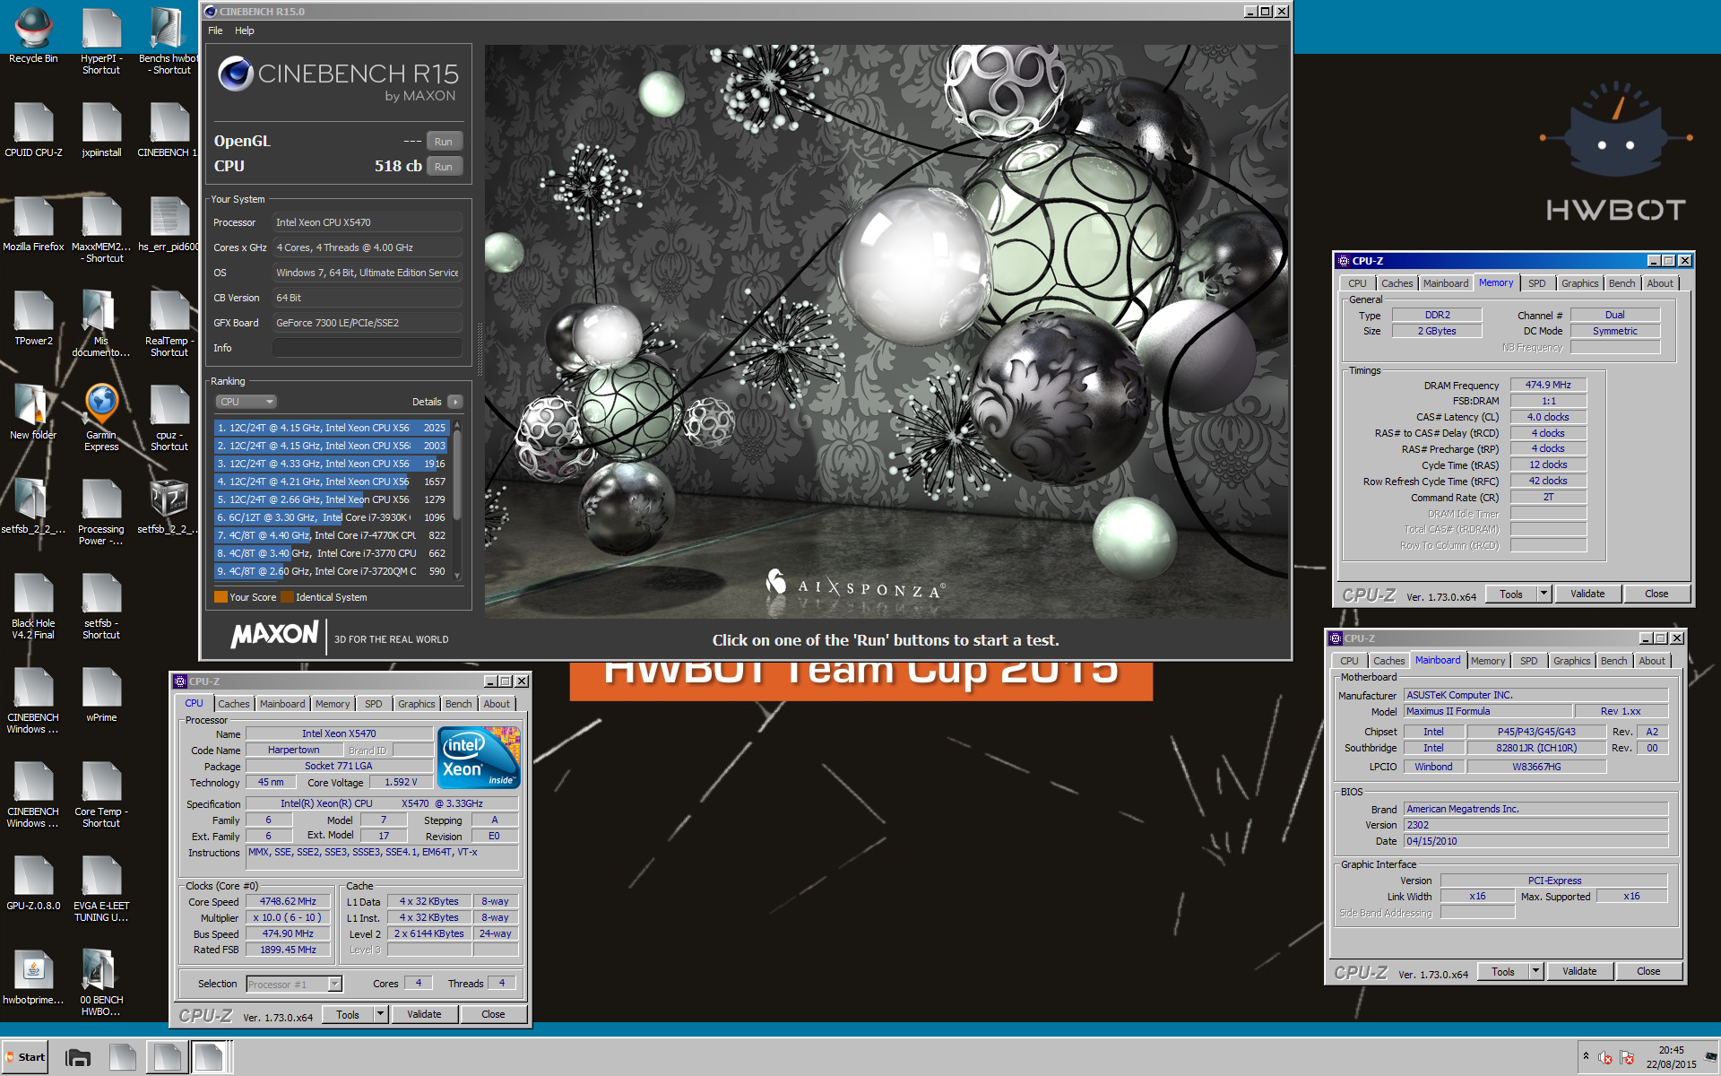Select ranking row 6 Core i7-3930K
The height and width of the screenshot is (1076, 1721).
point(331,517)
